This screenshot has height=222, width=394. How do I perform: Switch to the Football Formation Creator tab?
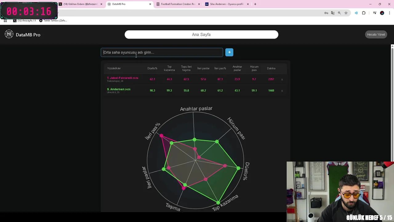tap(178, 4)
